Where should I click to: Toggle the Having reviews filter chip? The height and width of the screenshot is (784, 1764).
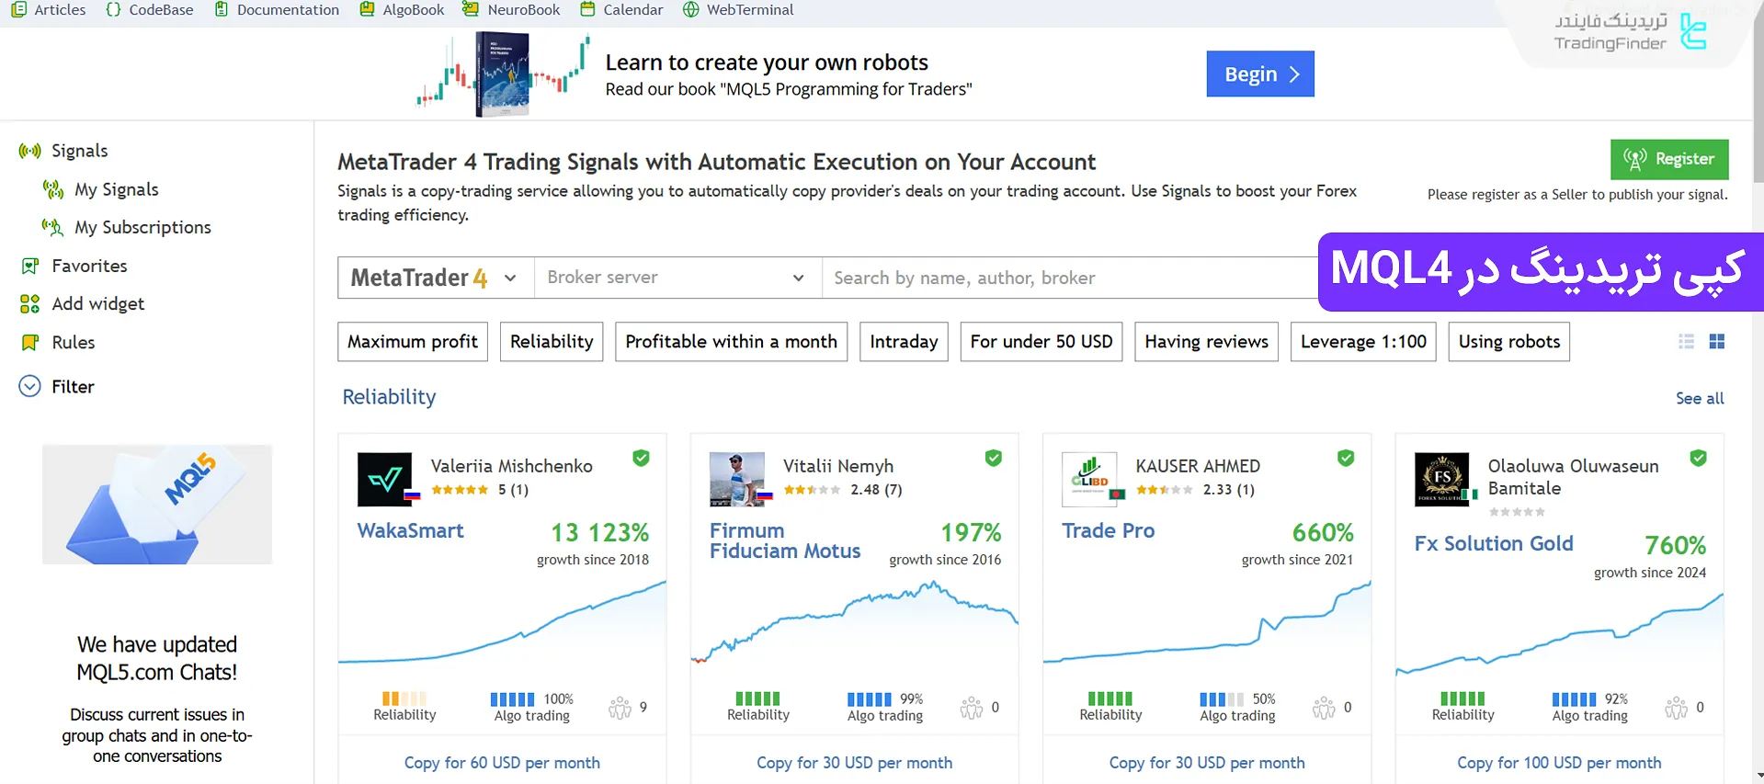click(1206, 342)
